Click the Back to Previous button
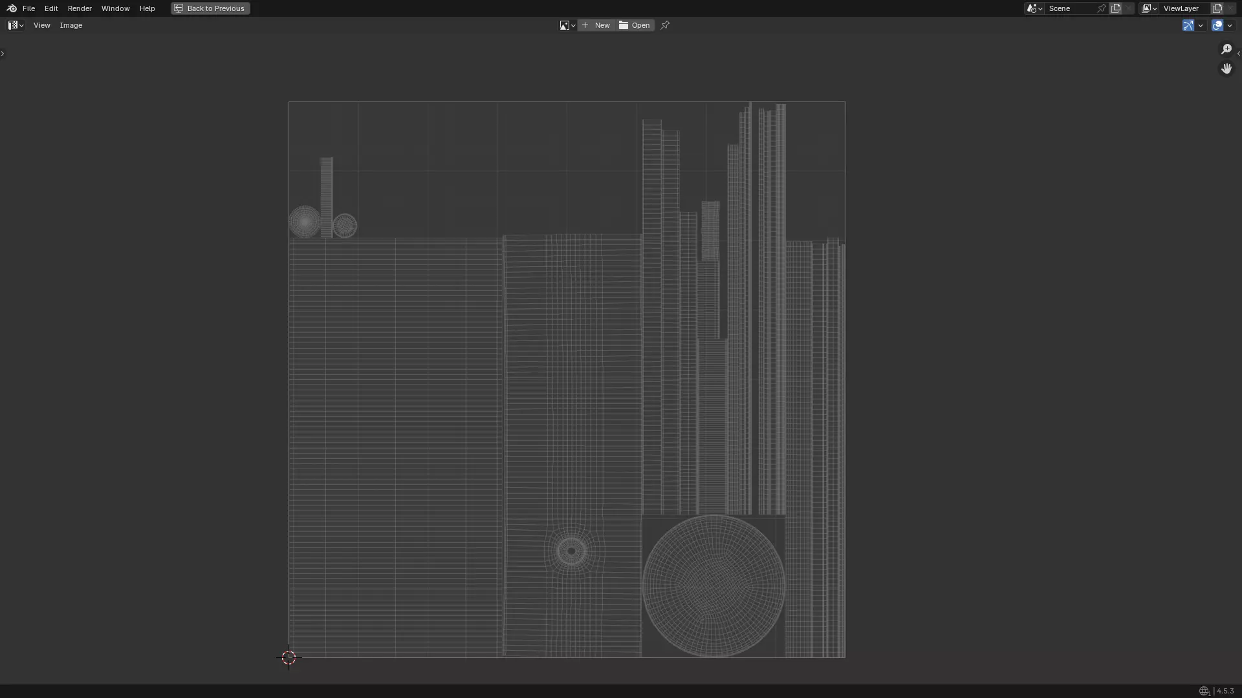 tap(210, 8)
